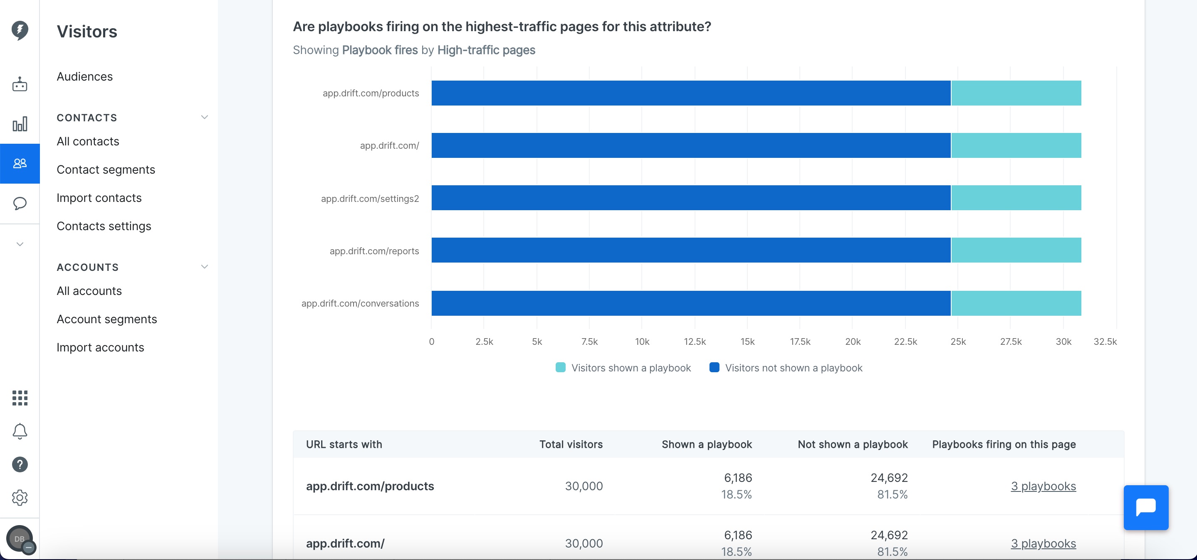Open the Reports bar chart icon
Viewport: 1197px width, 560px height.
click(20, 124)
